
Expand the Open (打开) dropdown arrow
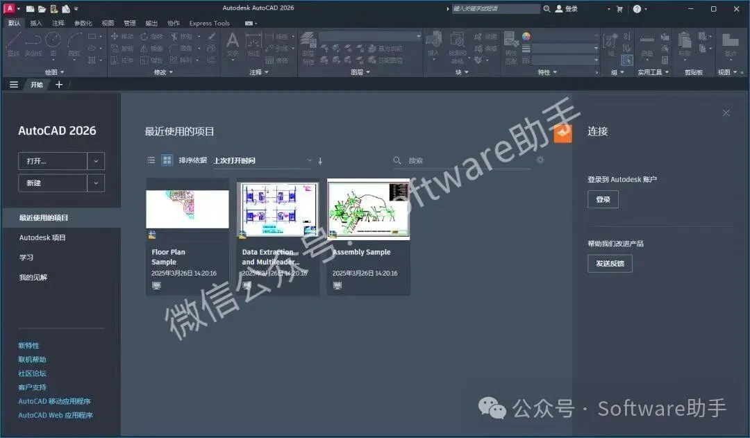[96, 161]
